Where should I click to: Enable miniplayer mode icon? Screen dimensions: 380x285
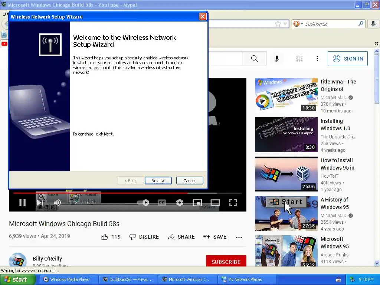tap(197, 203)
